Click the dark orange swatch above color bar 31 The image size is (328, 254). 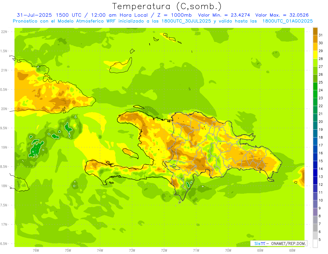click(315, 31)
